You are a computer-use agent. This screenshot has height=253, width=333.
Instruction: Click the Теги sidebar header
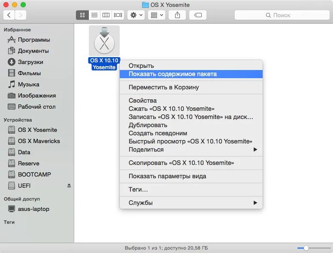[9, 222]
